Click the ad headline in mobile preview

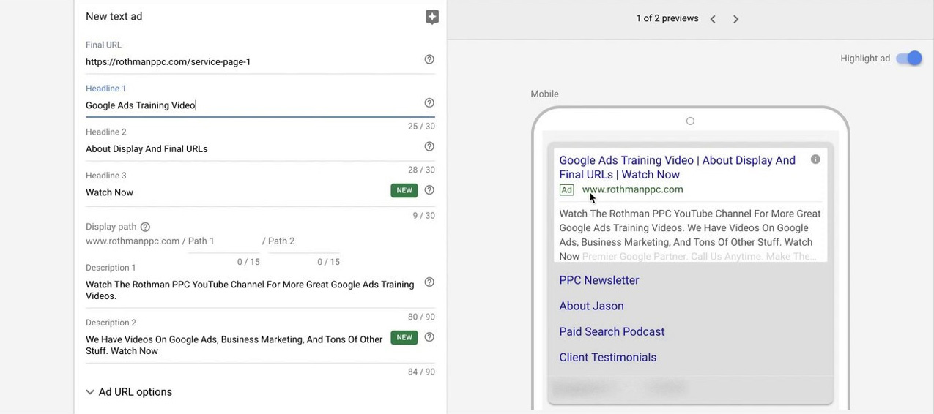tap(677, 168)
